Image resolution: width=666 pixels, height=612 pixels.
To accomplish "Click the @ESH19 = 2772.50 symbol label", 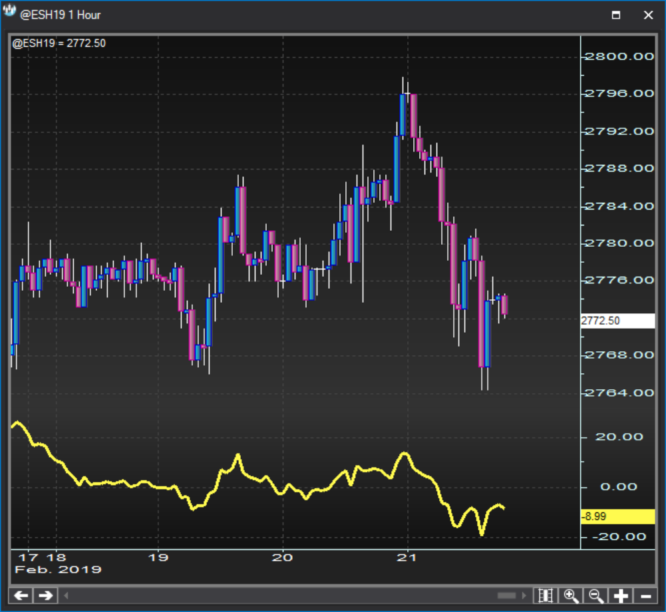I will point(59,43).
